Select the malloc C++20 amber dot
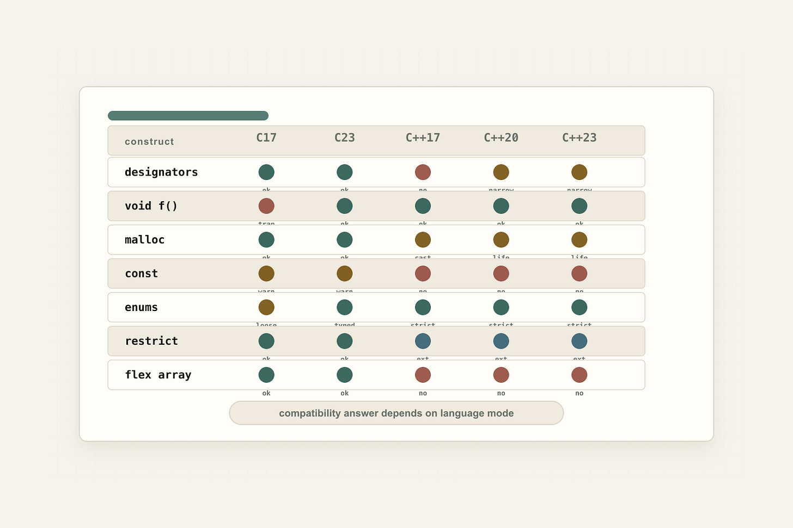This screenshot has width=793, height=528. tap(501, 240)
